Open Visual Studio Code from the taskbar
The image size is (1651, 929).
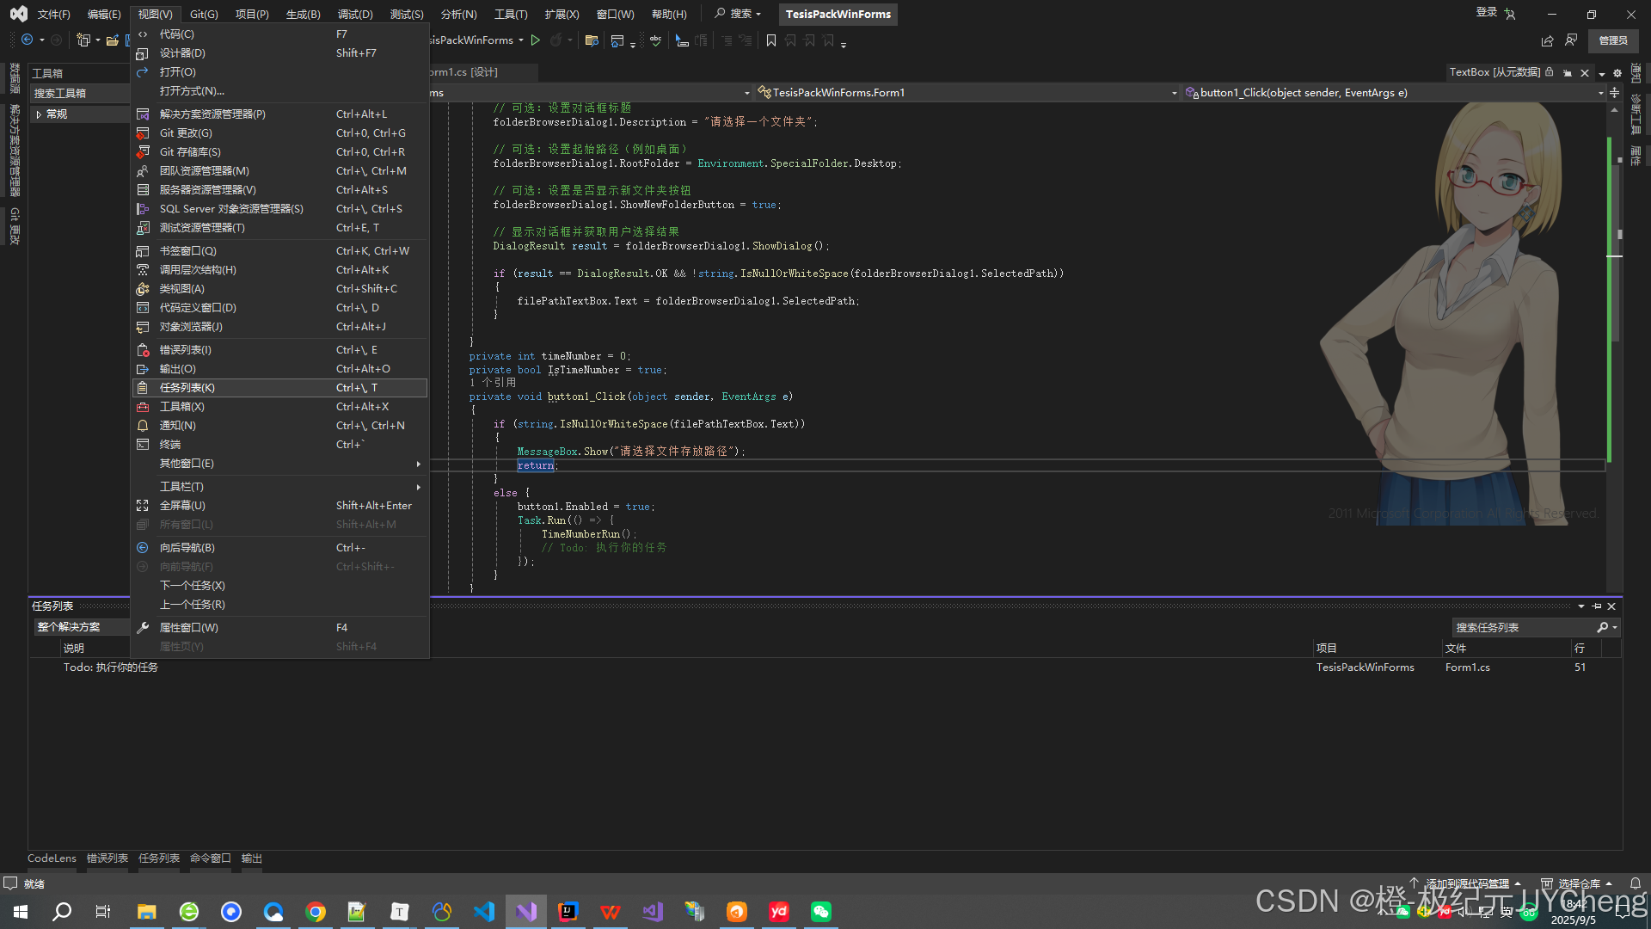[x=484, y=912]
